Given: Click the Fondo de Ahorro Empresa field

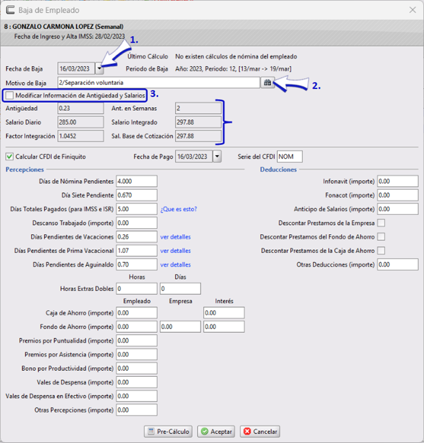Looking at the screenshot, I should tap(180, 327).
